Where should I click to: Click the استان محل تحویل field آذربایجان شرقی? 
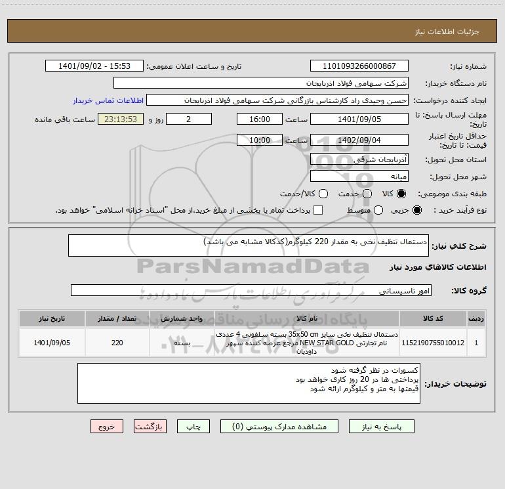tap(359, 159)
